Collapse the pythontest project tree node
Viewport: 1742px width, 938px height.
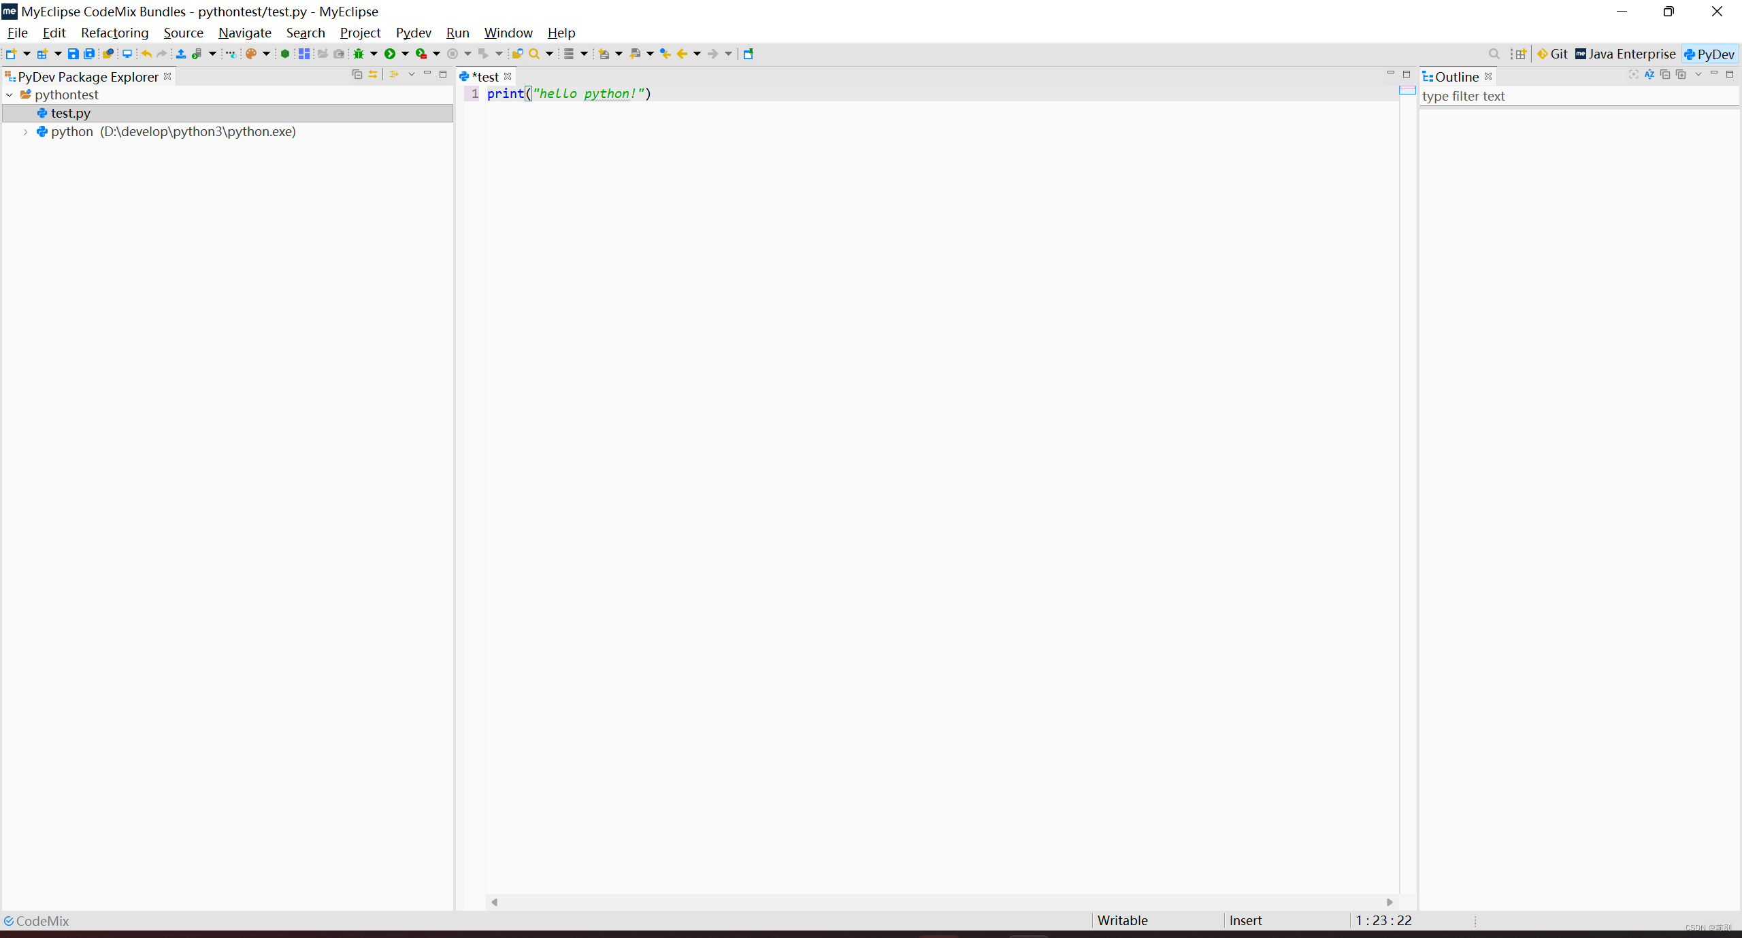click(x=10, y=95)
